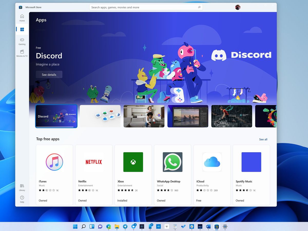Image resolution: width=308 pixels, height=231 pixels.
Task: Open the Help section icon
Action: pos(22,199)
